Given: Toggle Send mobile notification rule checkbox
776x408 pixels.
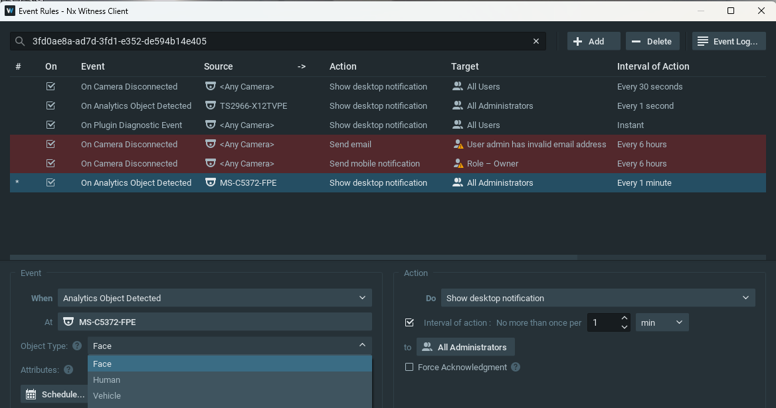Looking at the screenshot, I should (50, 163).
